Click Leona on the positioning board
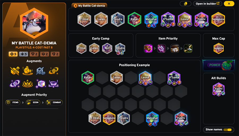239x136 pixels. coord(145,78)
